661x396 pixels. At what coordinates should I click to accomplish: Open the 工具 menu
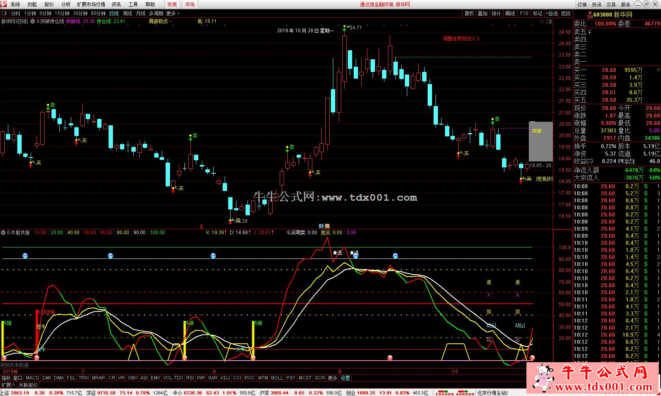pos(133,4)
